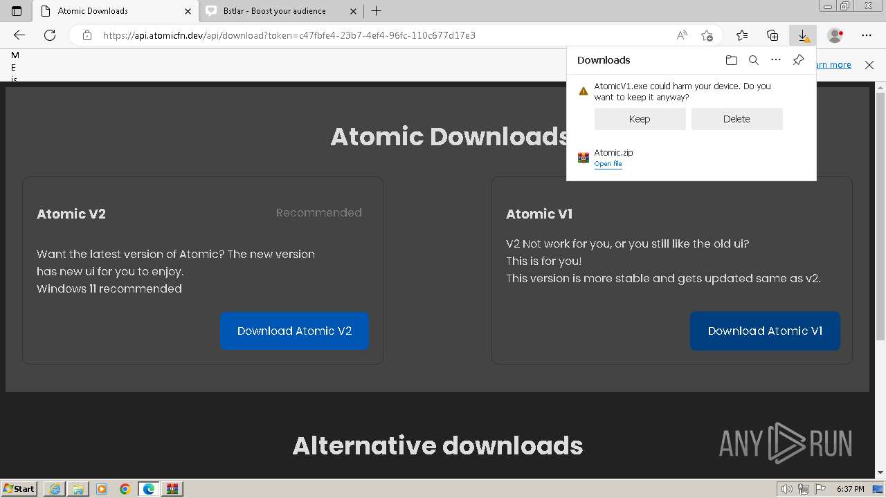This screenshot has height=498, width=886.
Task: Open downloads folder icon in panel
Action: pyautogui.click(x=732, y=60)
